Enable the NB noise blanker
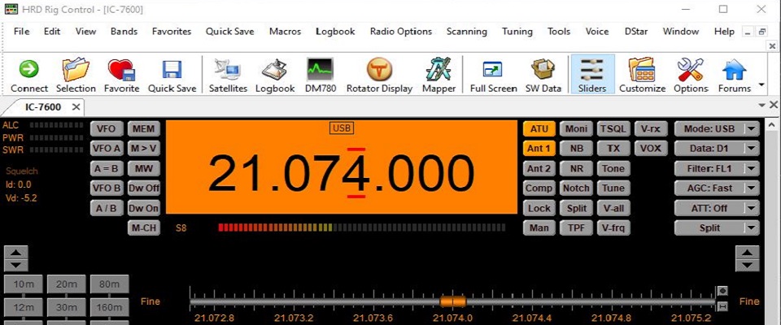This screenshot has width=781, height=325. [x=576, y=149]
